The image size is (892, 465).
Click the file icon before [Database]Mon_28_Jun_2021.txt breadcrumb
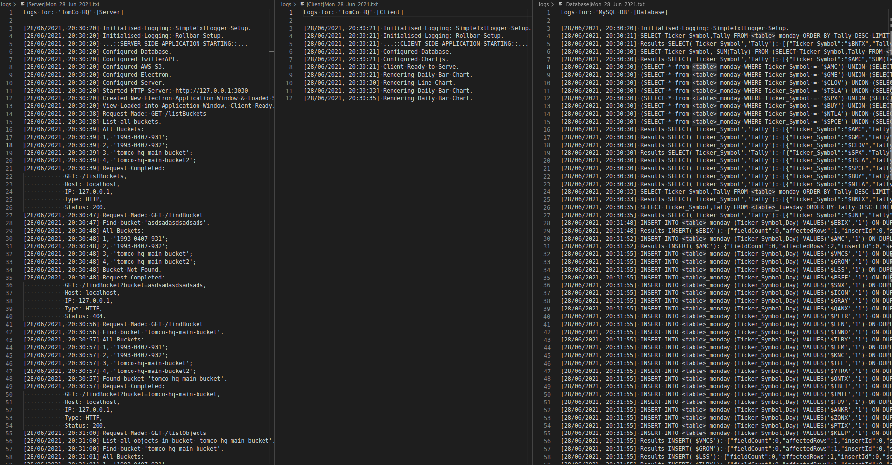560,4
